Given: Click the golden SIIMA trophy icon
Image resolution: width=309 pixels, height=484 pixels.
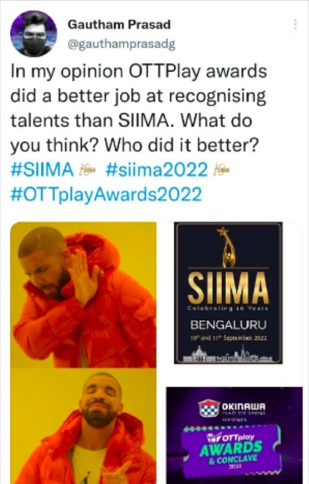Looking at the screenshot, I should [x=228, y=247].
